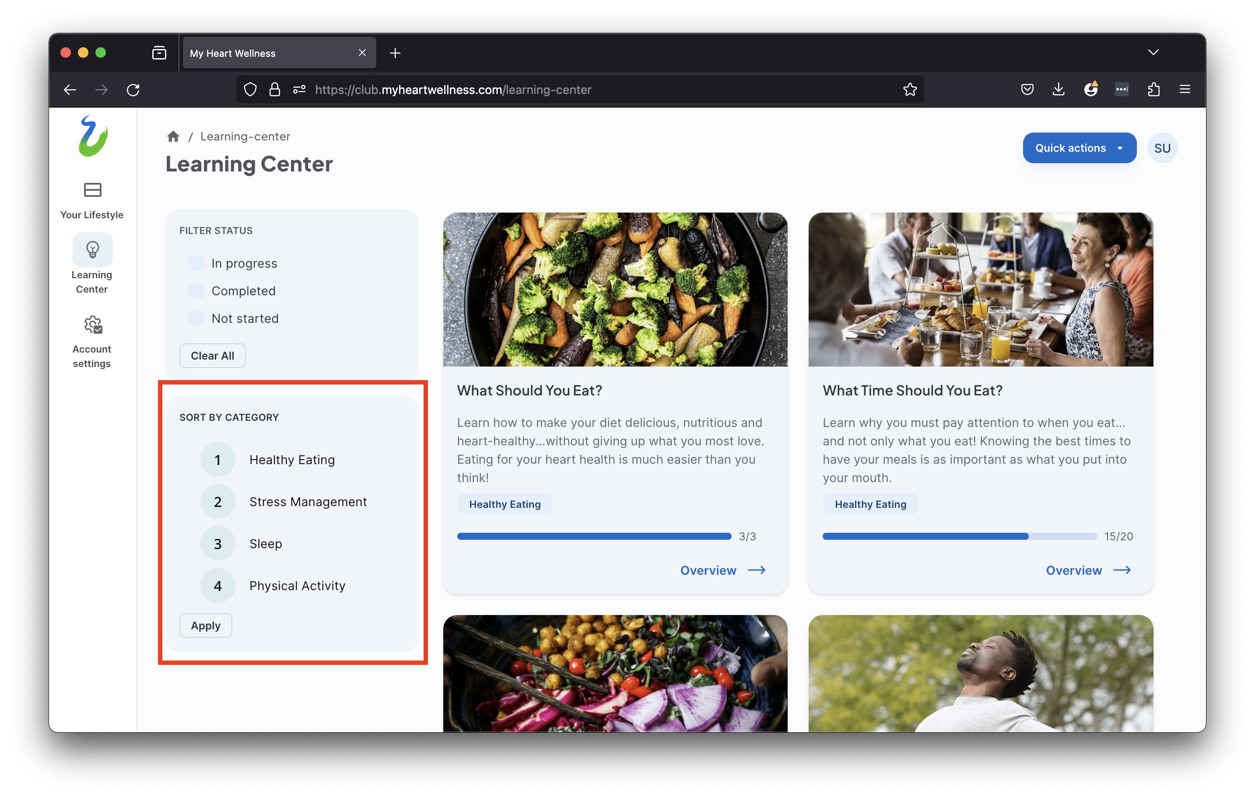Reload the current page
The height and width of the screenshot is (797, 1255).
coord(133,90)
